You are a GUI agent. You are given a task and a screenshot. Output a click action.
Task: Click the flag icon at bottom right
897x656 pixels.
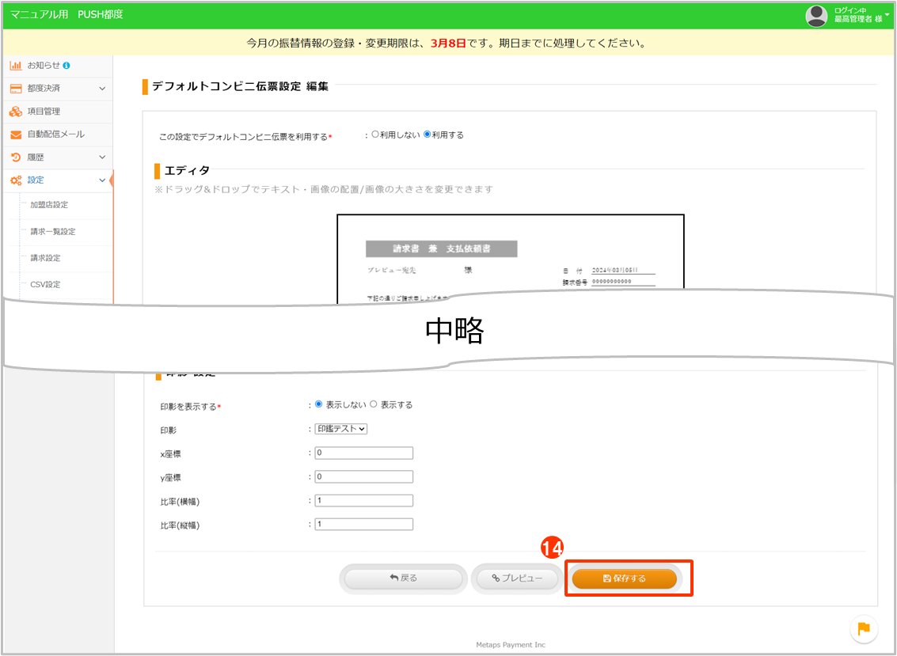864,628
